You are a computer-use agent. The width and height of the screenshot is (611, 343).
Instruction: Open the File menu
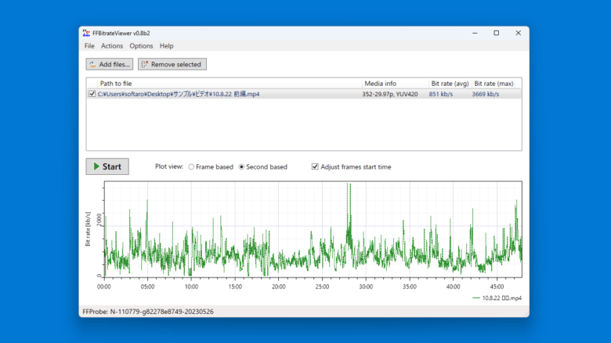89,46
